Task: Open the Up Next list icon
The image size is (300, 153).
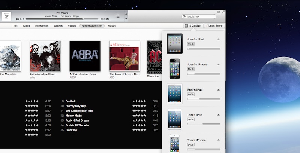Action: click(x=117, y=16)
